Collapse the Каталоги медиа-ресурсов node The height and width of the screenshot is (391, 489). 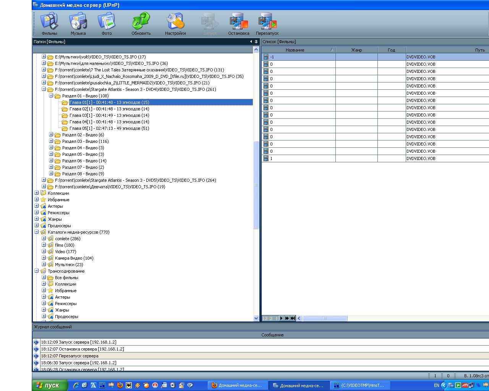point(37,232)
